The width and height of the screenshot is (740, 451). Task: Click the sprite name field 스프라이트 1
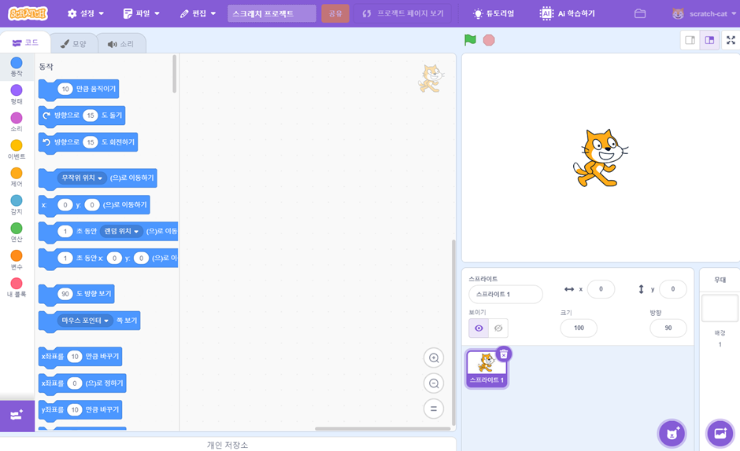pyautogui.click(x=505, y=294)
